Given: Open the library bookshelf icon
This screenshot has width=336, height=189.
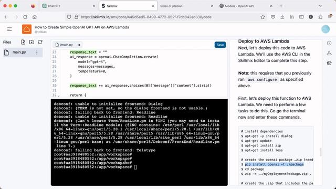Looking at the screenshot, I should [x=292, y=17].
